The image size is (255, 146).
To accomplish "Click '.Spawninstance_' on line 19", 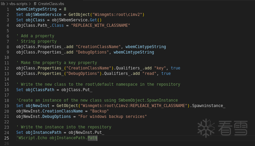I will 208,106.
